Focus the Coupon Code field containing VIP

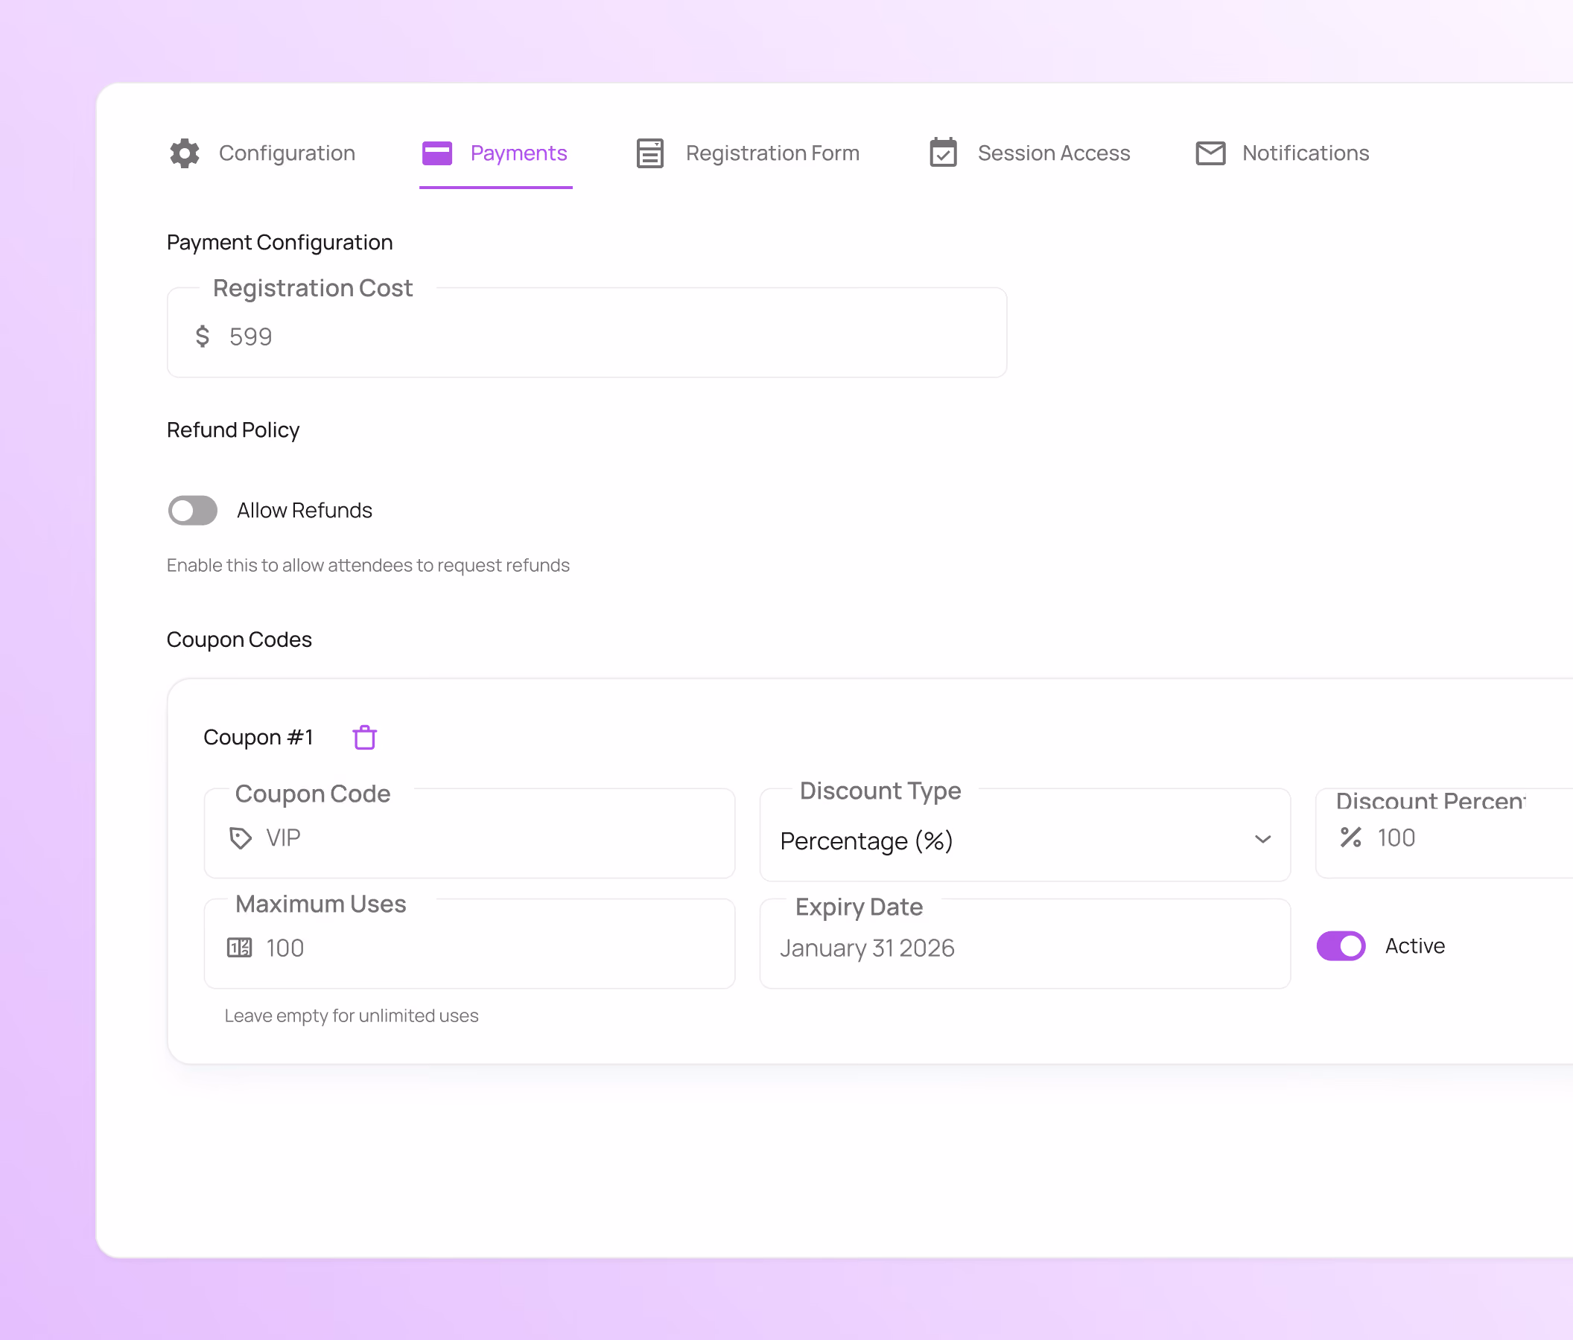469,834
